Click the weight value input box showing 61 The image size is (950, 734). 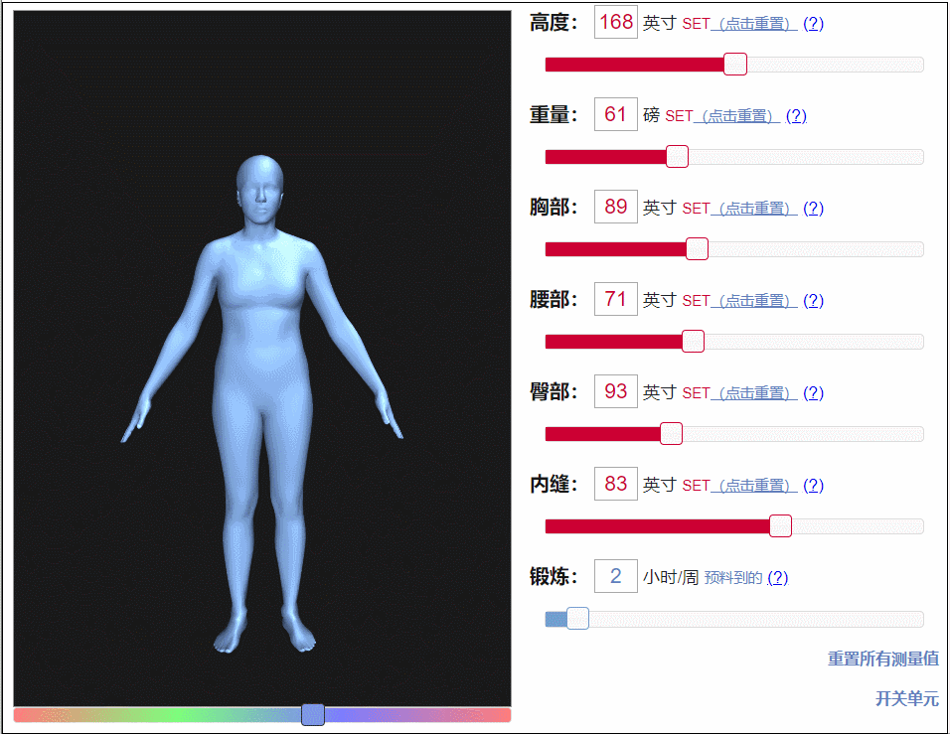615,114
